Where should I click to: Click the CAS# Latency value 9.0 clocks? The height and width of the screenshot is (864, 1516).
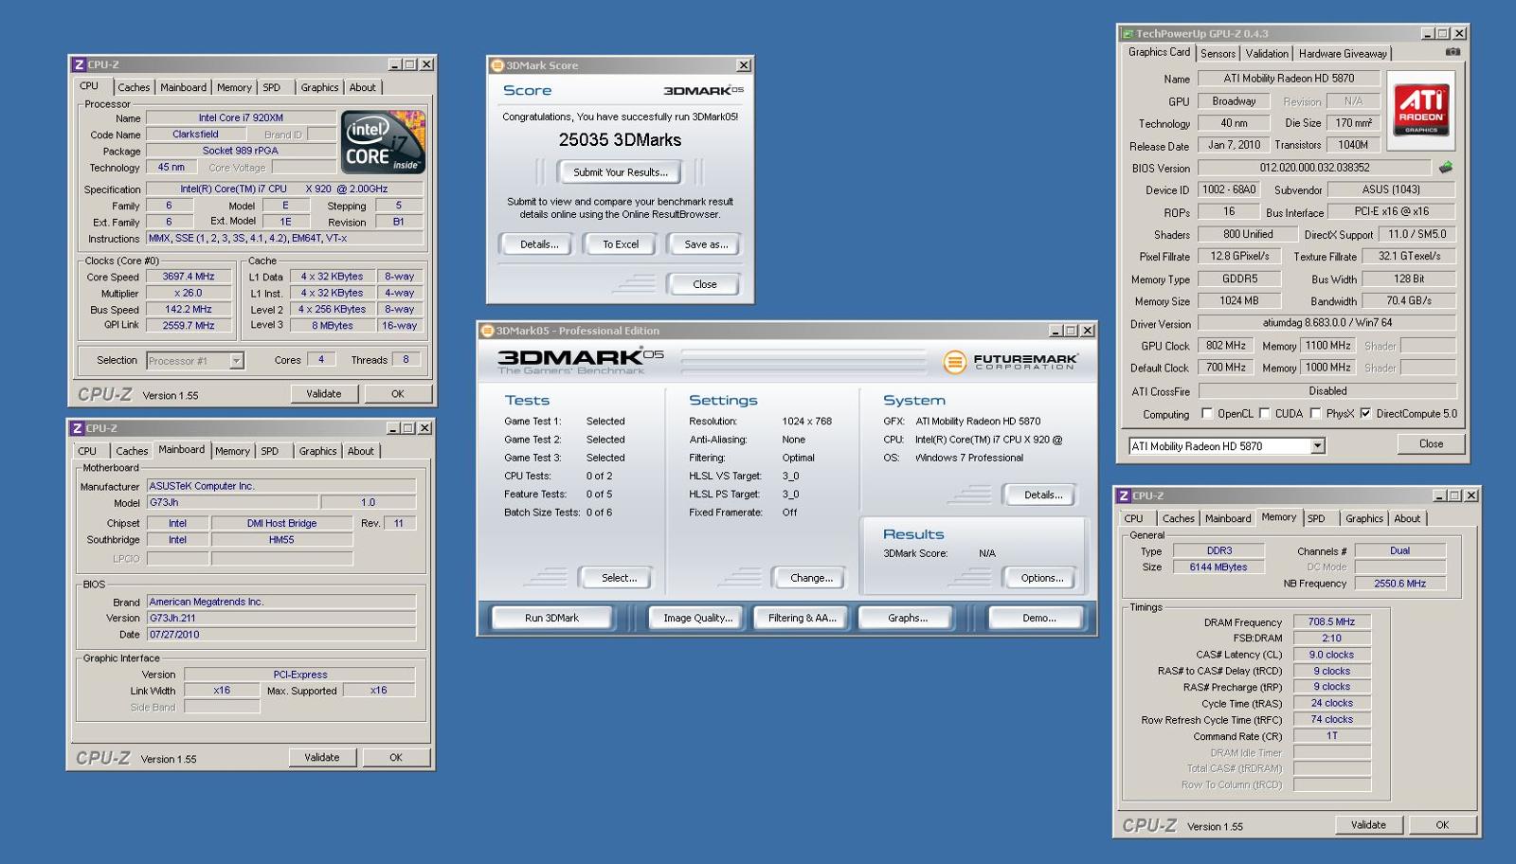[1331, 655]
